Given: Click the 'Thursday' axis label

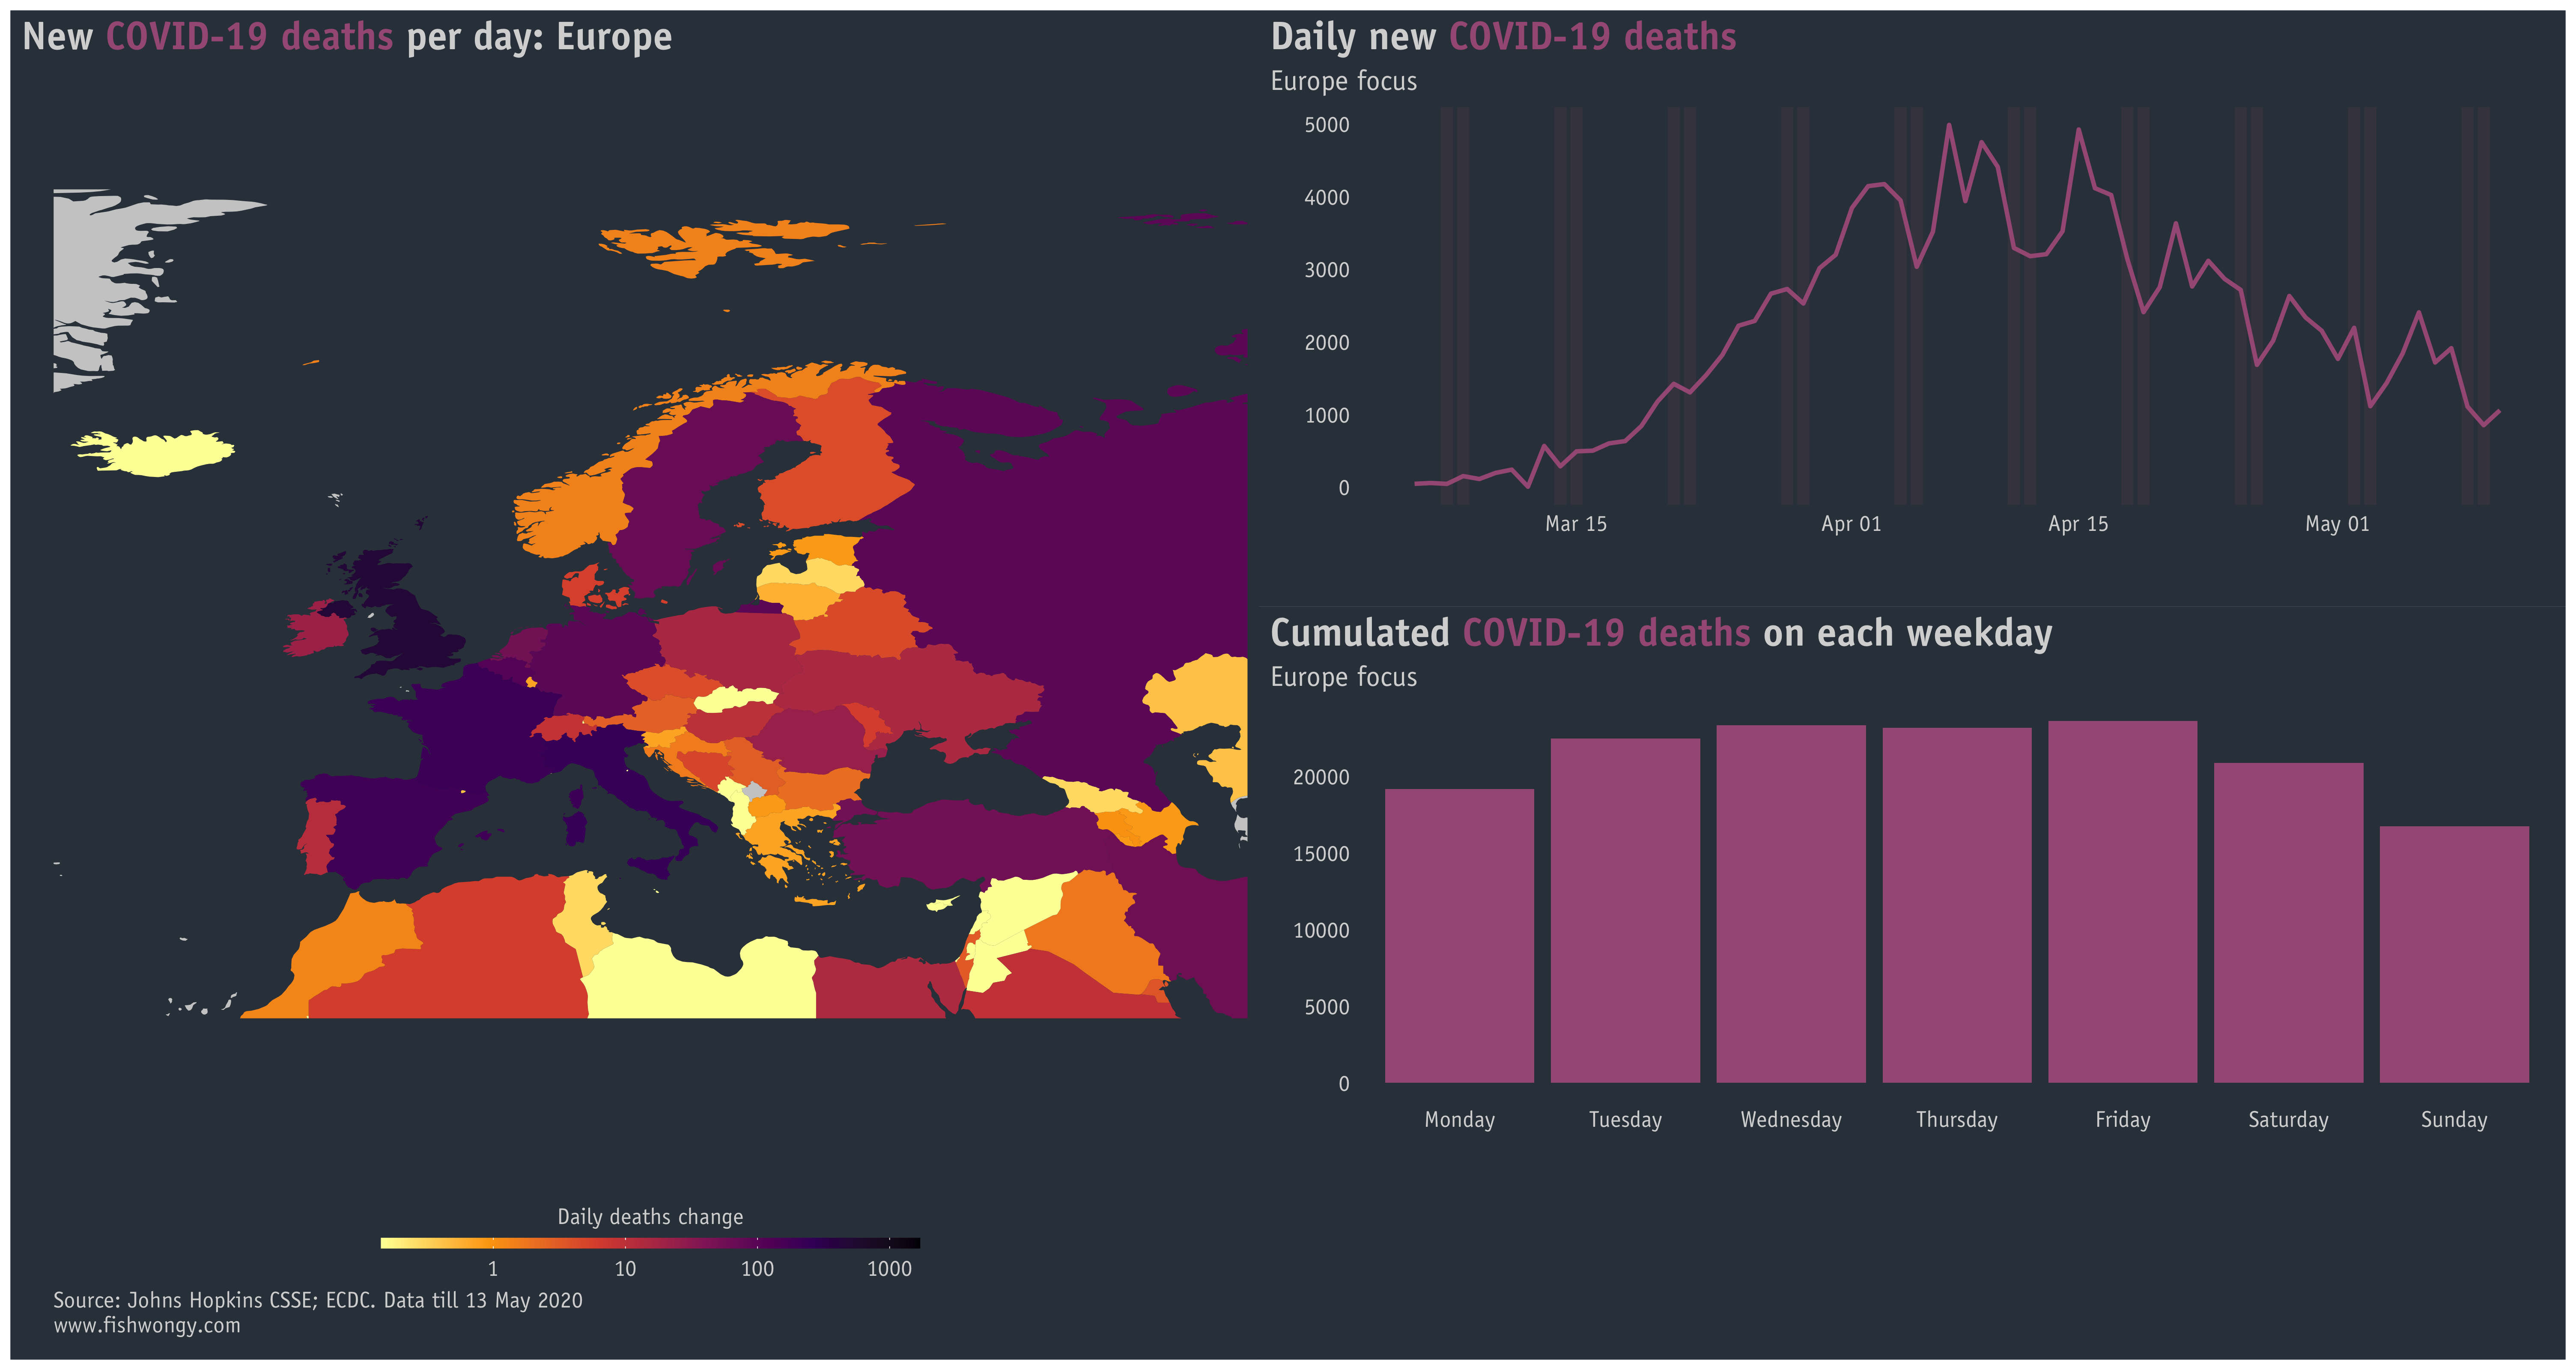Looking at the screenshot, I should [1957, 1120].
